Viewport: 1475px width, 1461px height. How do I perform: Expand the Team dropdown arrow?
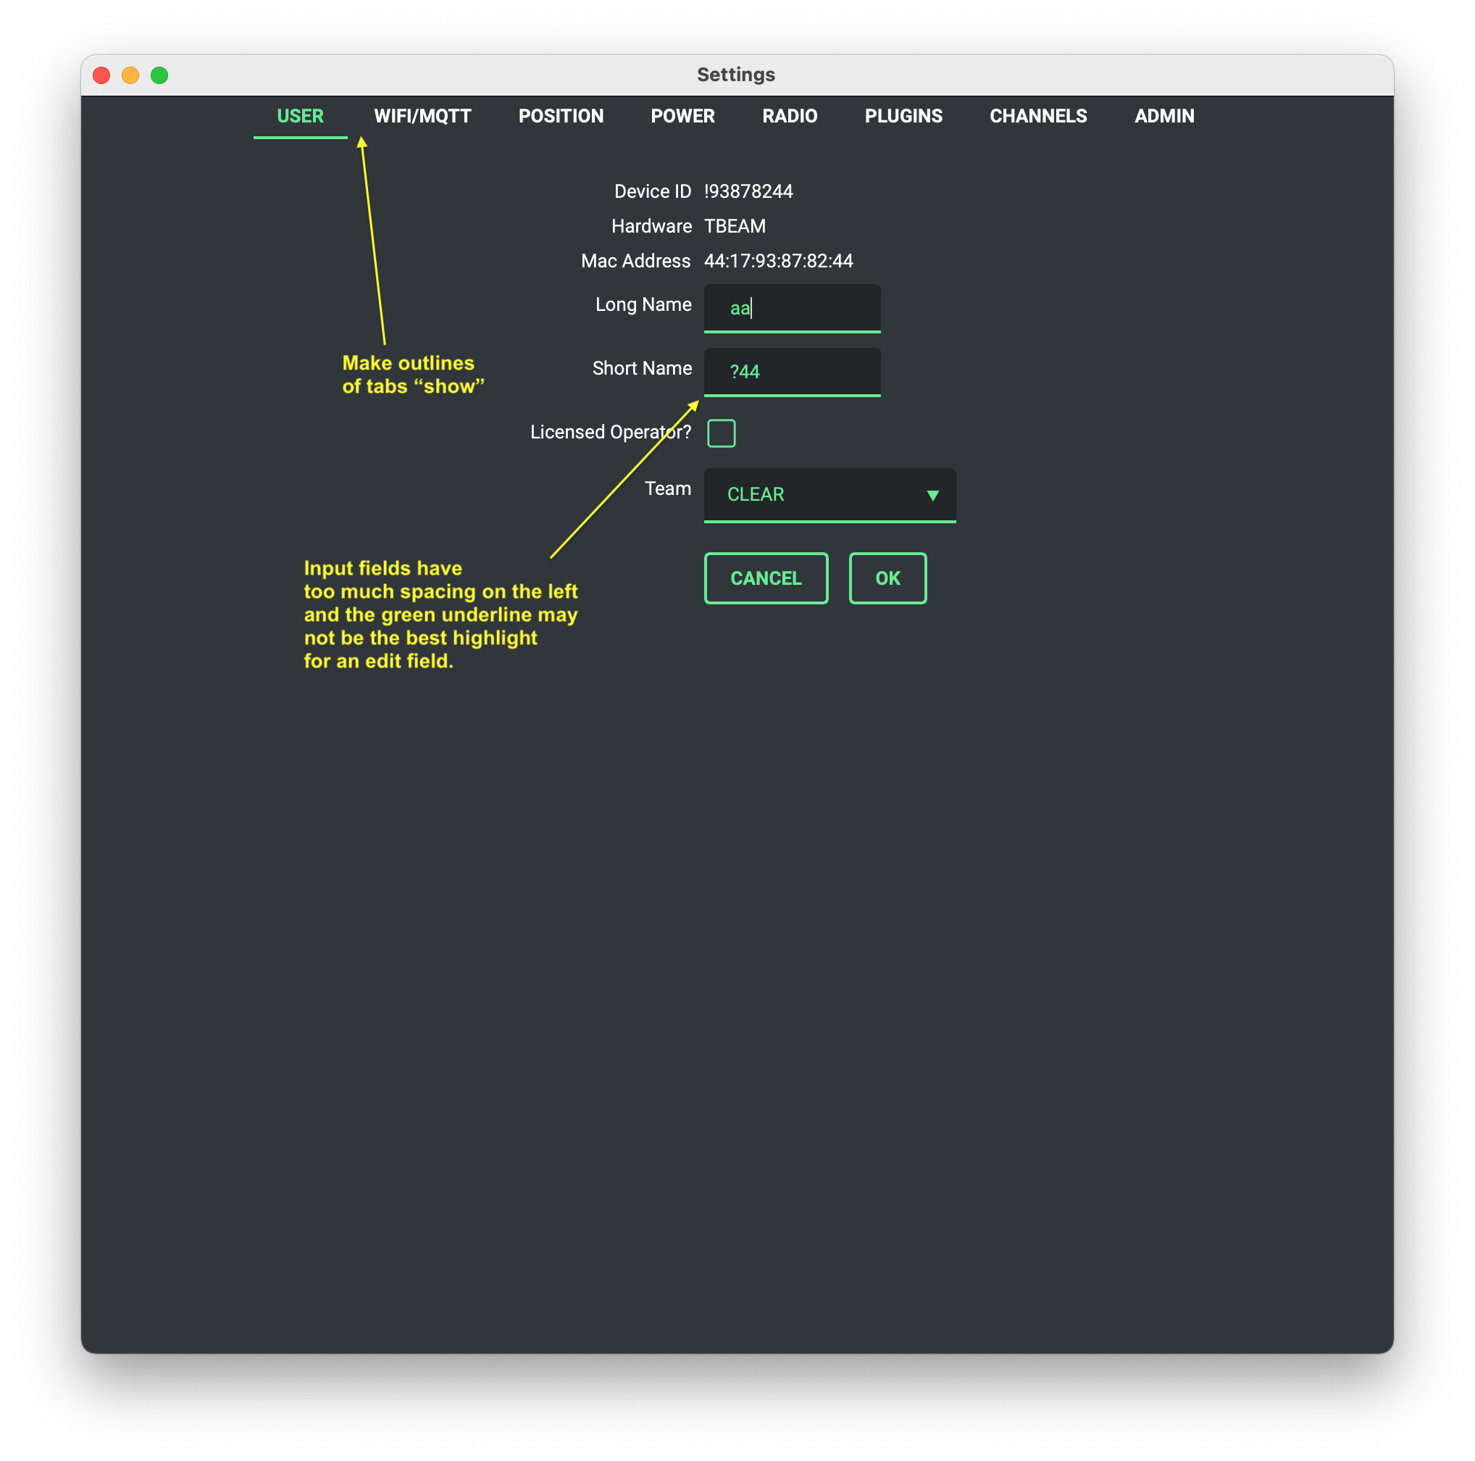(932, 495)
